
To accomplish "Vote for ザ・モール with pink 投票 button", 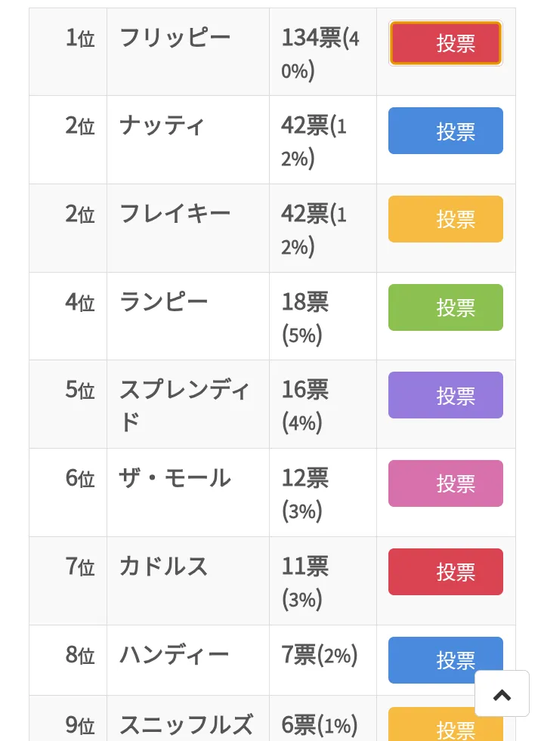I will pyautogui.click(x=445, y=483).
